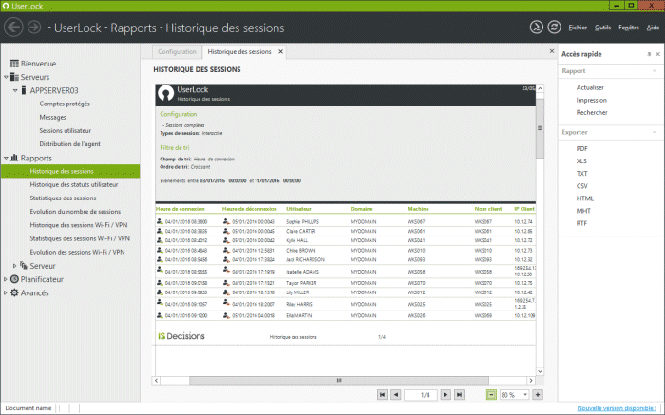This screenshot has width=665, height=415.
Task: Expand the Serveur reports node
Action: point(15,266)
